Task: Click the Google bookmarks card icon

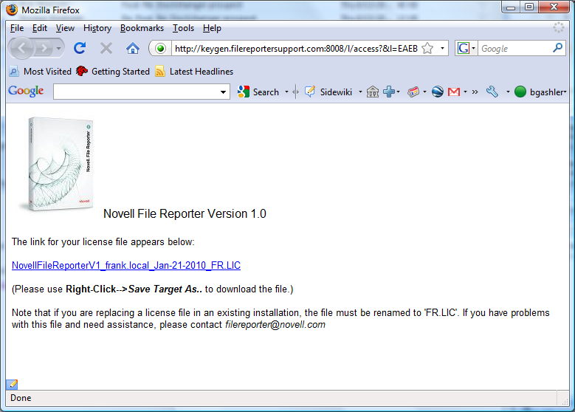Action: coord(413,92)
